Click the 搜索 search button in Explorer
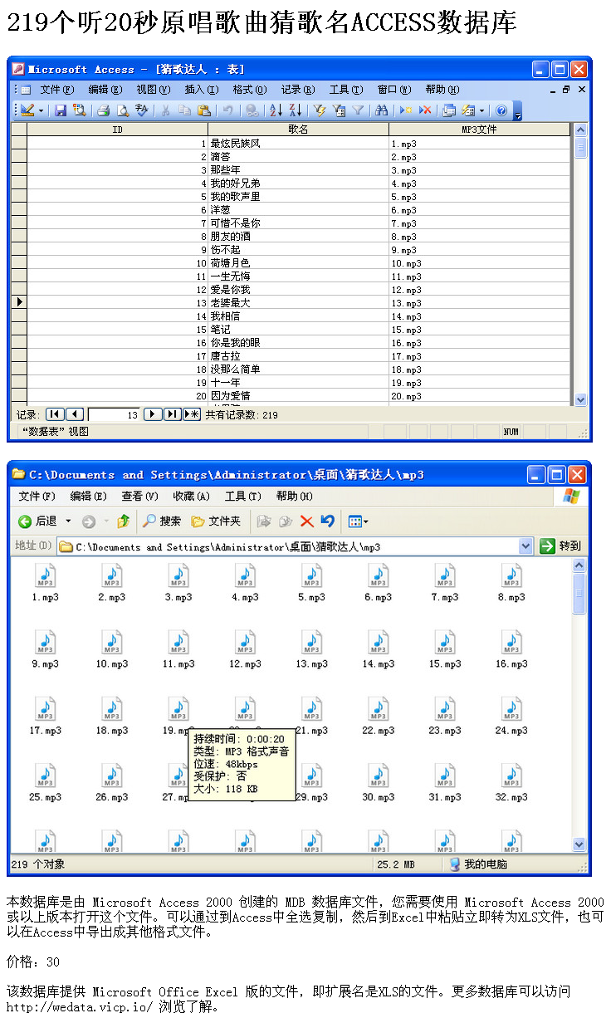The height and width of the screenshot is (1013, 611). pos(162,521)
